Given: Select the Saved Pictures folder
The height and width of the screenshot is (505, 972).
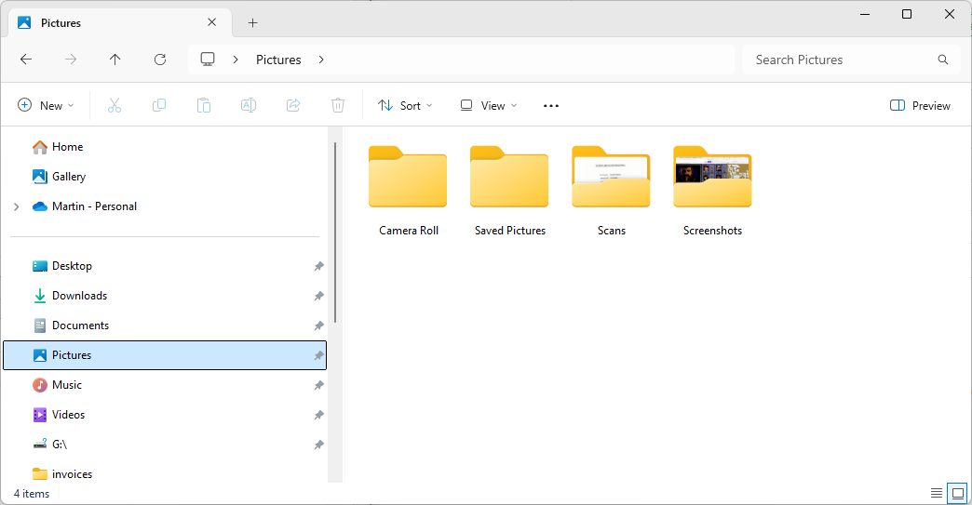Looking at the screenshot, I should coord(509,192).
